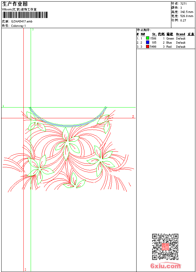
Task: Click the QR code image
Action: 165,246
